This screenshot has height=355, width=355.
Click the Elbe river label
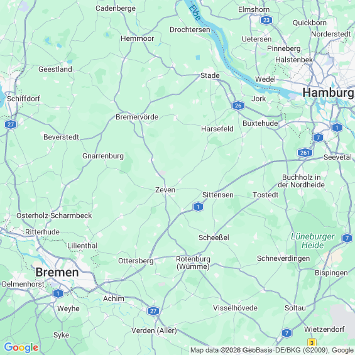tap(195, 13)
